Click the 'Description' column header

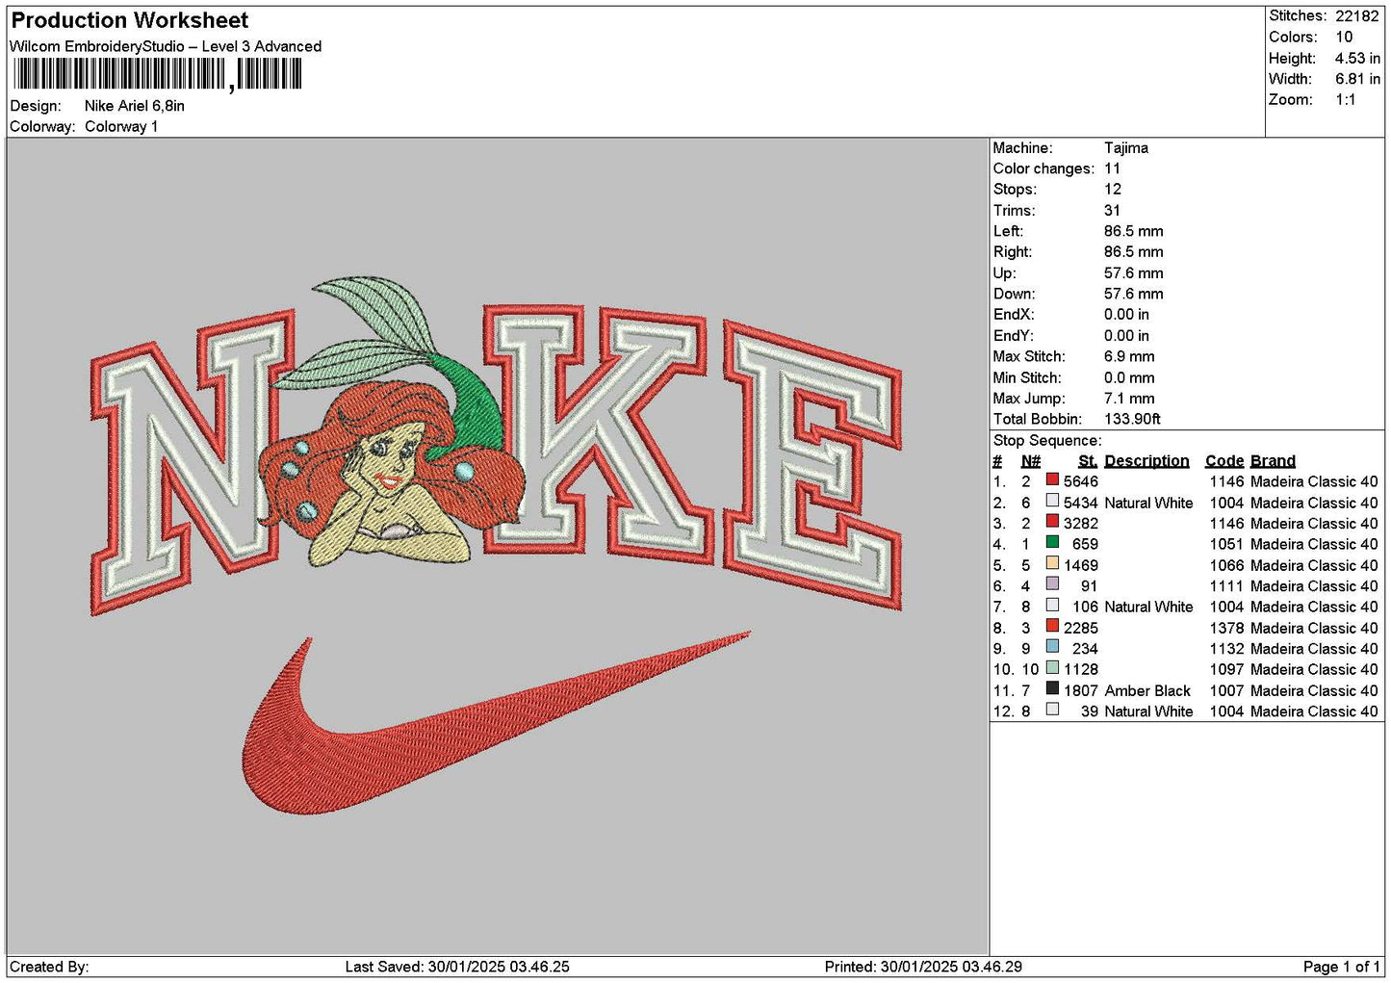[x=1146, y=461]
